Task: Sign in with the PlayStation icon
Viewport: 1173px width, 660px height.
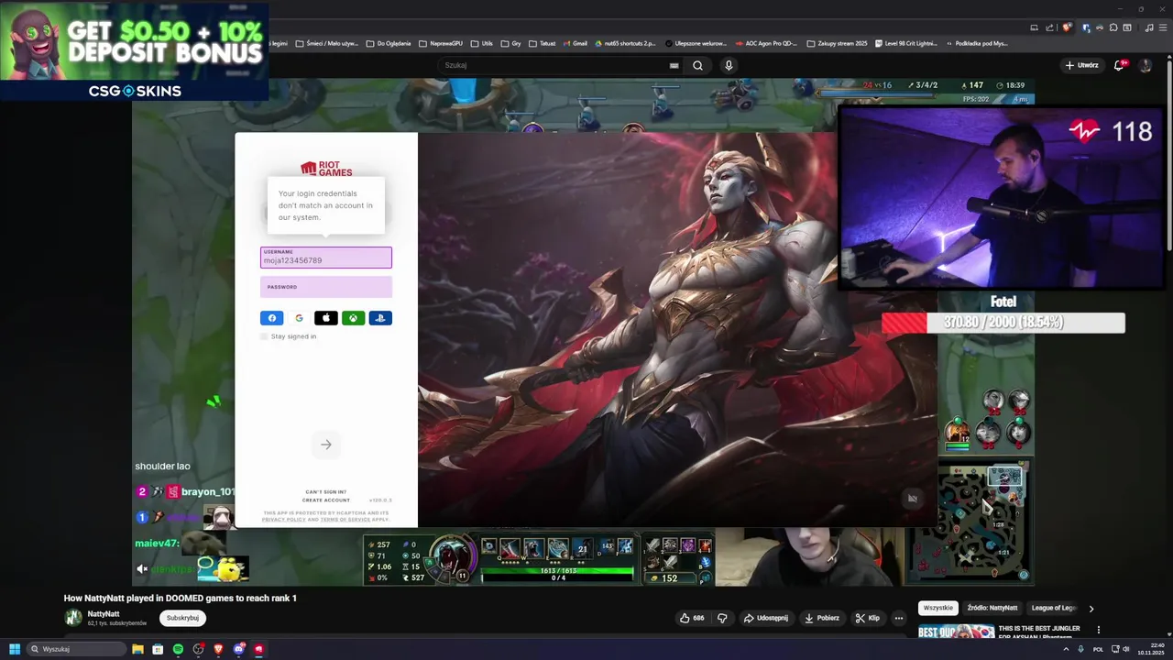Action: click(380, 318)
